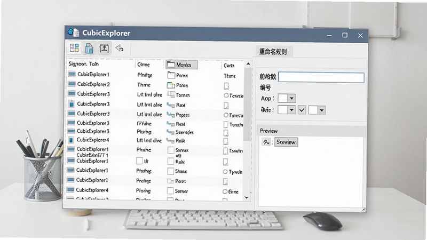Click the "Pfniige" cell in first row
Image resolution: width=427 pixels, height=240 pixels.
pos(145,75)
